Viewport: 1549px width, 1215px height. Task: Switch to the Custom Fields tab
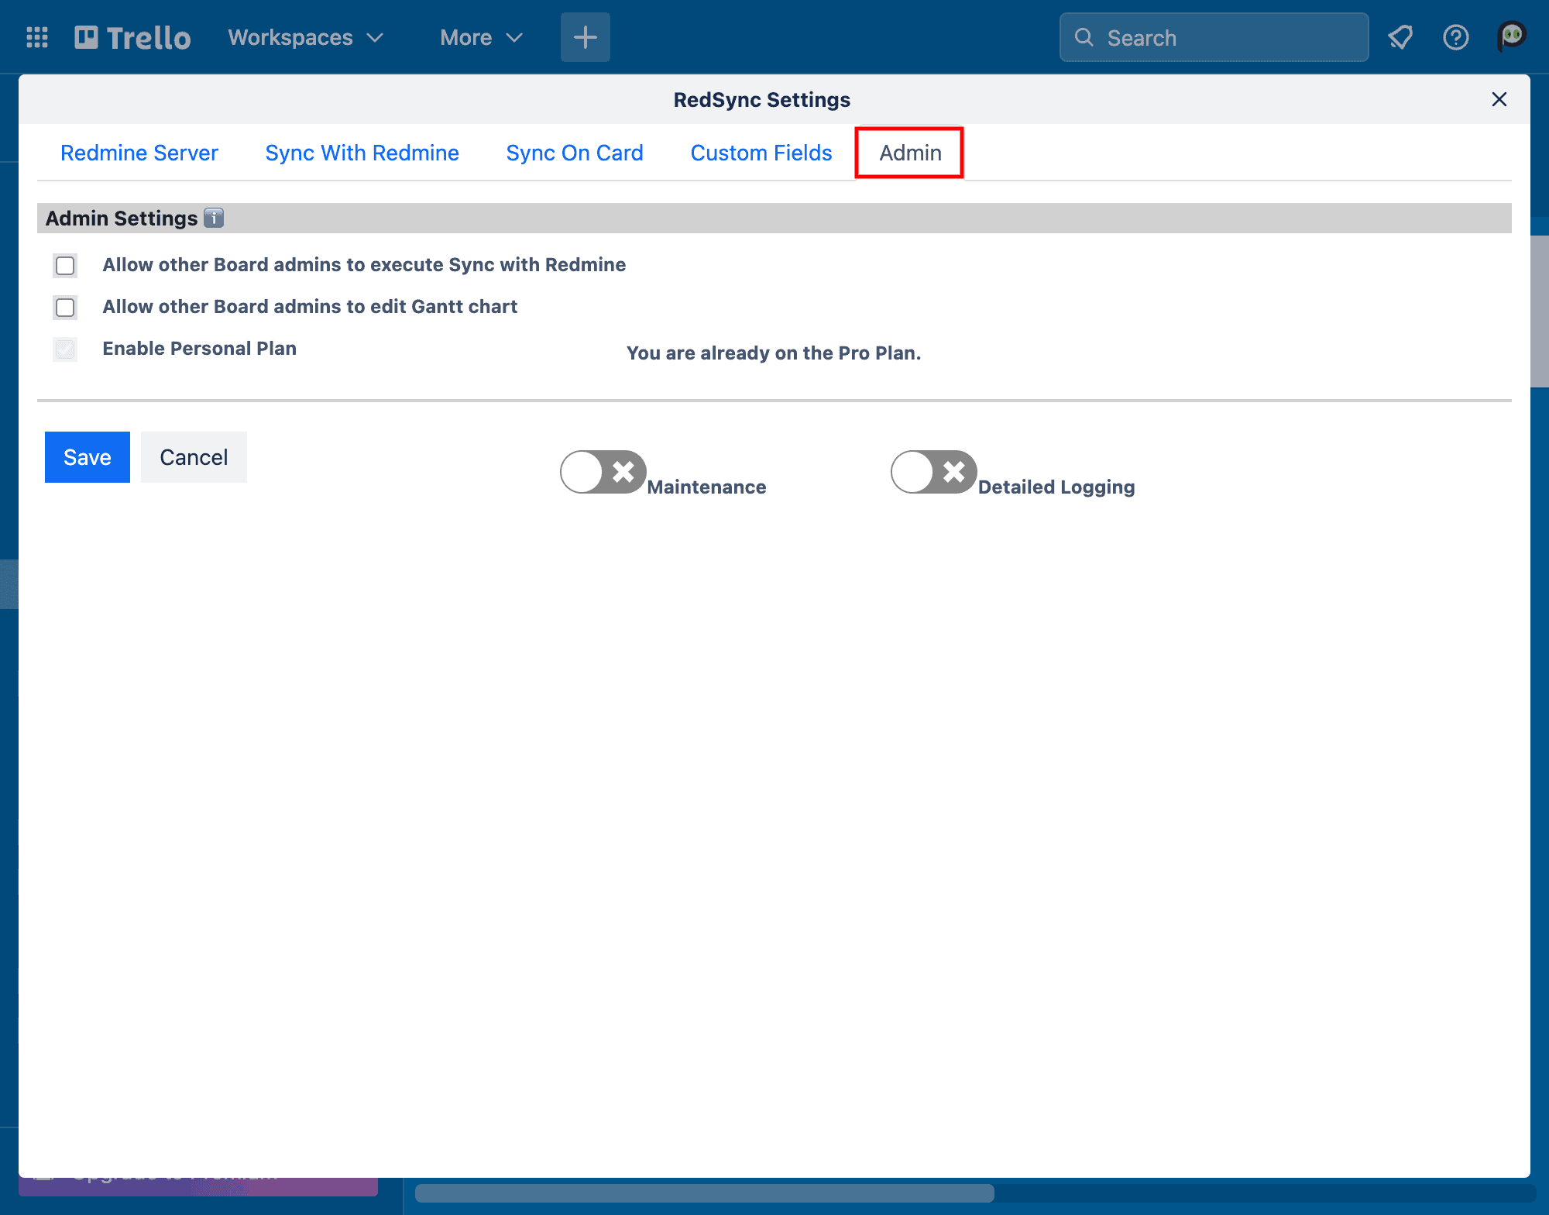761,153
